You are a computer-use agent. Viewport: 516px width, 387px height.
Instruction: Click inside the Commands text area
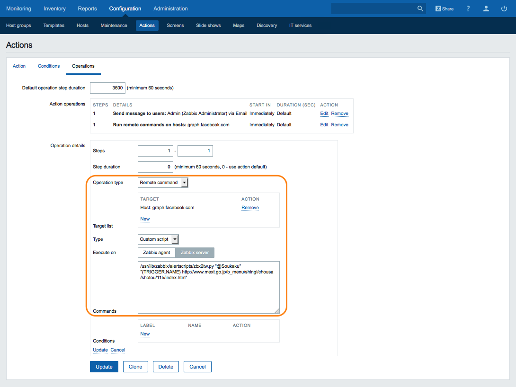(209, 287)
